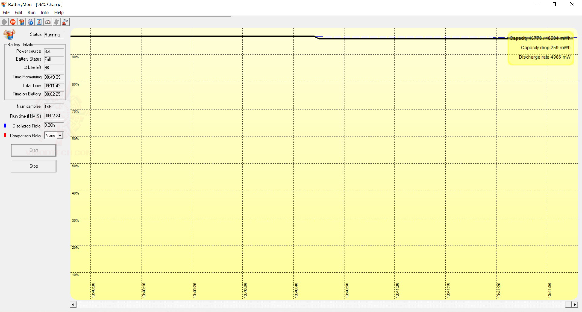582x312 pixels.
Task: Open the Run menu
Action: click(x=32, y=12)
